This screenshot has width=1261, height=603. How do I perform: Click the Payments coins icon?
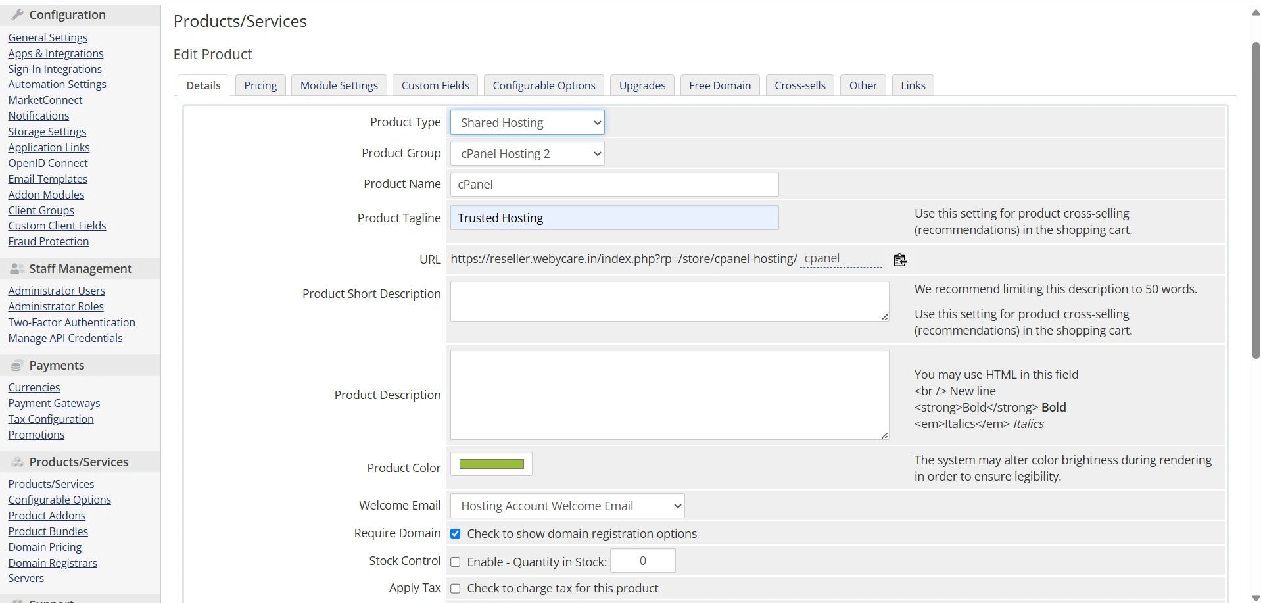click(17, 365)
